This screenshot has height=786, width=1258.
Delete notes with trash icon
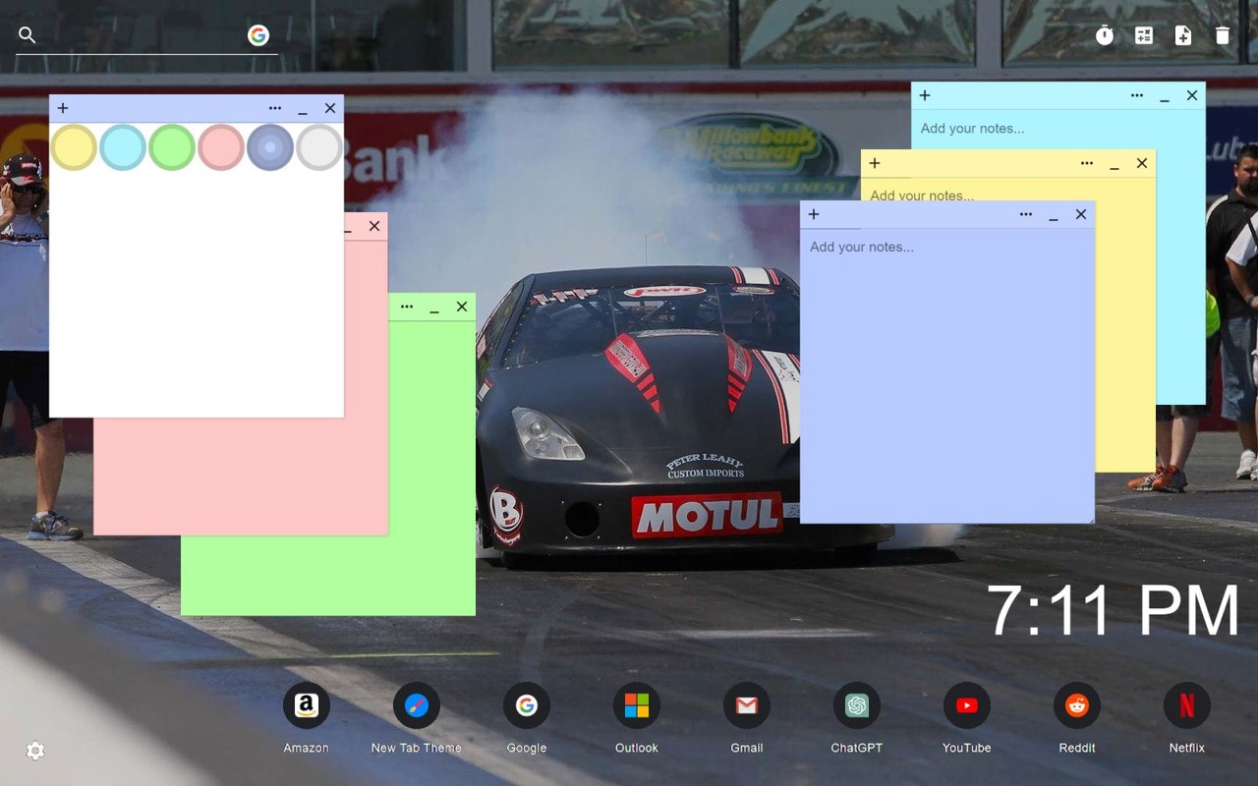click(1223, 35)
